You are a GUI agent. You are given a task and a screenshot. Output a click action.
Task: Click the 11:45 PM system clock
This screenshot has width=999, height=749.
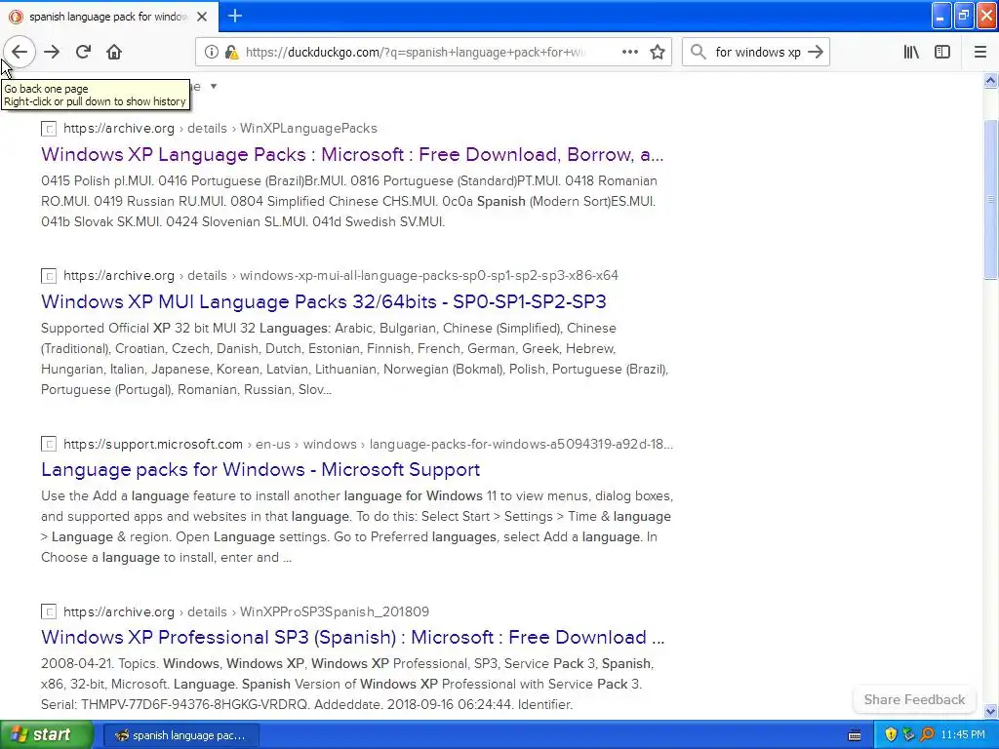point(963,735)
